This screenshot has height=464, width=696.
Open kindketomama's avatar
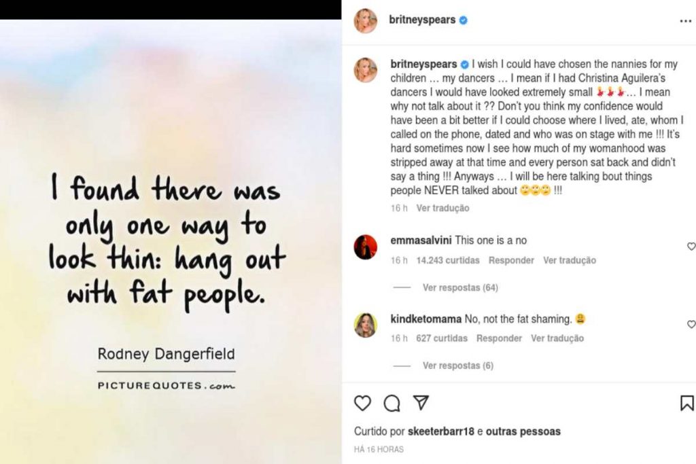point(365,325)
